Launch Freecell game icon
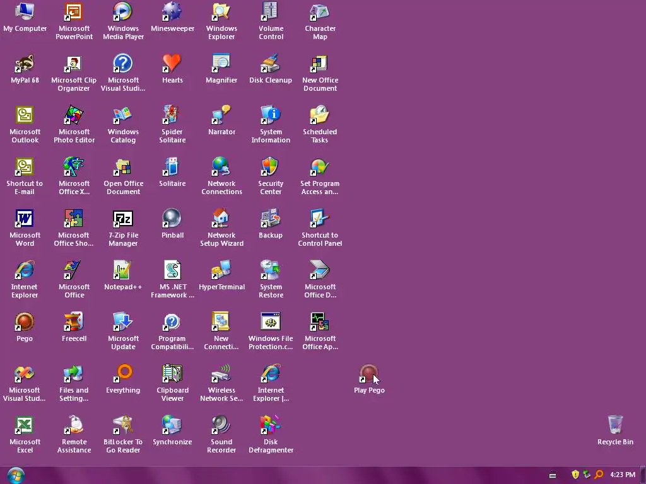Viewport: 646px width, 484px height. [74, 321]
